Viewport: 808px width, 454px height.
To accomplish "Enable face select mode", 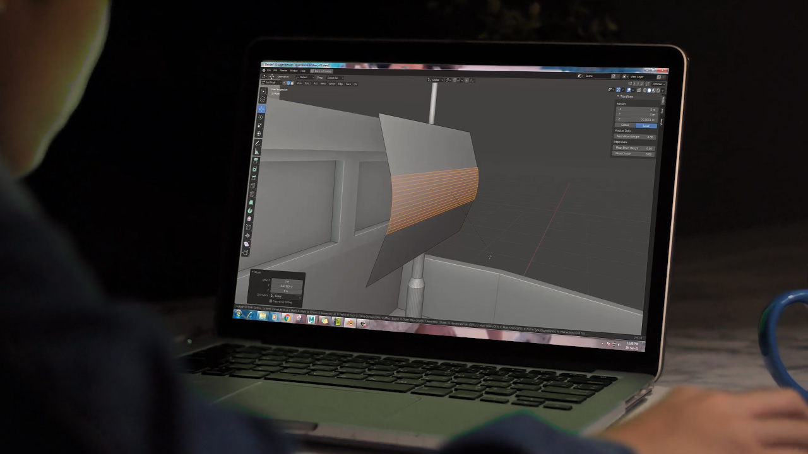I will (292, 83).
